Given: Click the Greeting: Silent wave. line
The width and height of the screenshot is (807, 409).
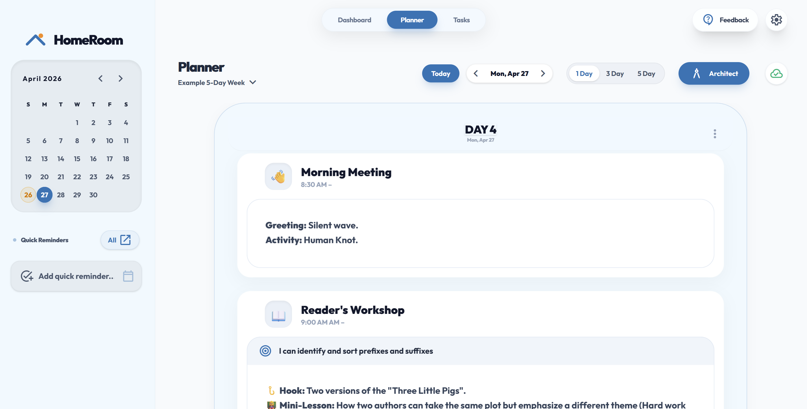Looking at the screenshot, I should pyautogui.click(x=311, y=225).
